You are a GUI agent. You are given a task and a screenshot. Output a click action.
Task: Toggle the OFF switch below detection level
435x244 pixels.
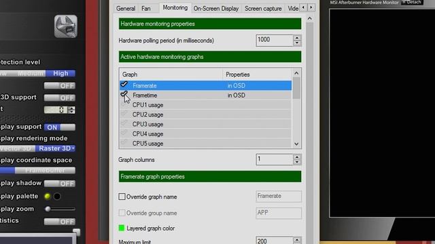tap(60, 86)
